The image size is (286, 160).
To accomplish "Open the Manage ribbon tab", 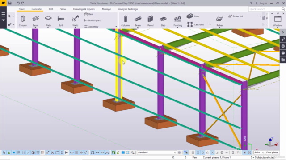I will click(106, 9).
